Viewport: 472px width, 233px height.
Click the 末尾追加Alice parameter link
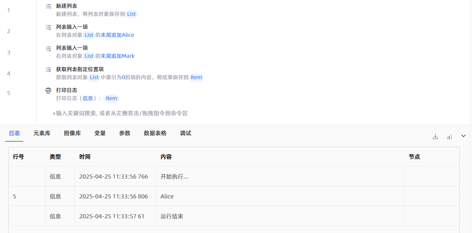[117, 35]
